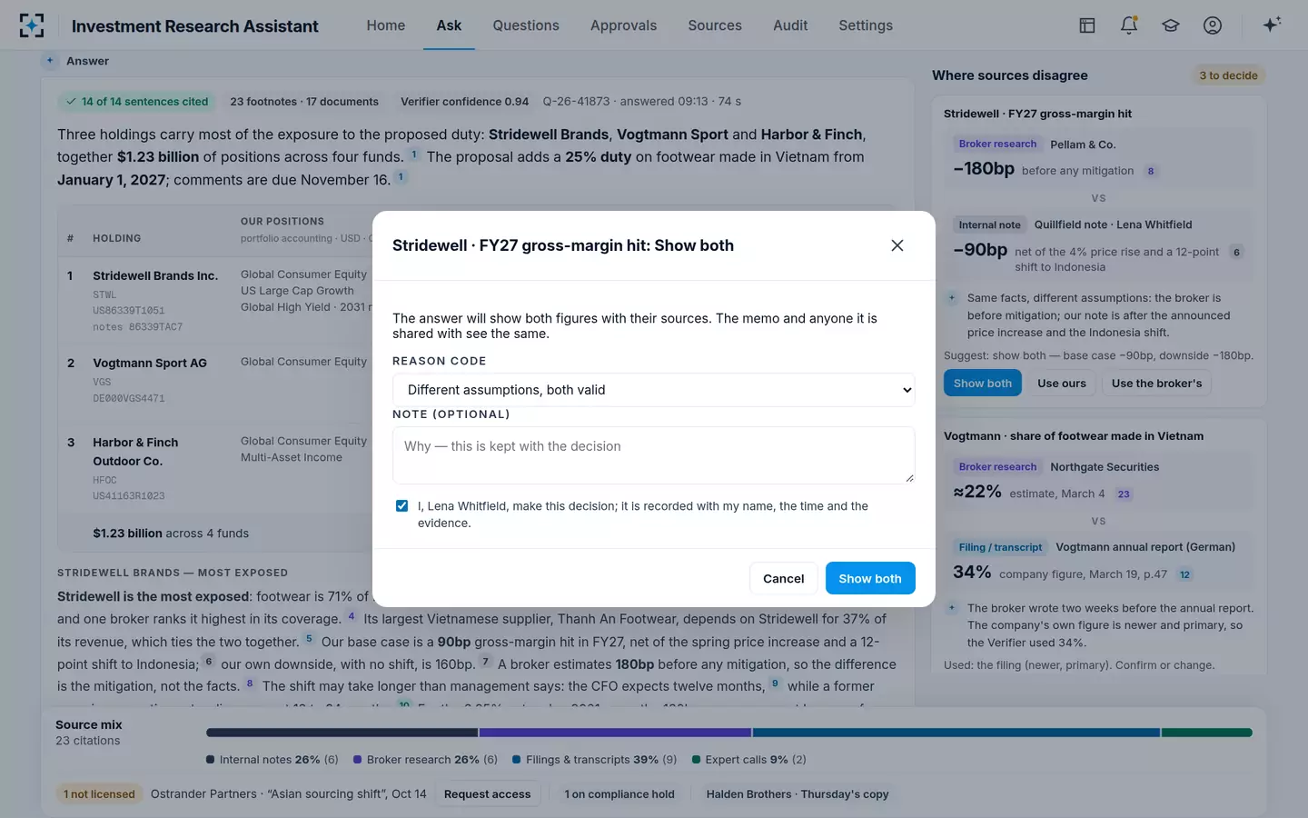Switch to the Questions tab

point(526,25)
